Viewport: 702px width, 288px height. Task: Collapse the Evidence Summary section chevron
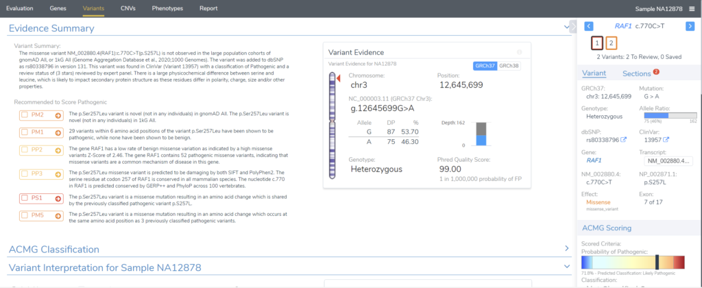tap(566, 27)
